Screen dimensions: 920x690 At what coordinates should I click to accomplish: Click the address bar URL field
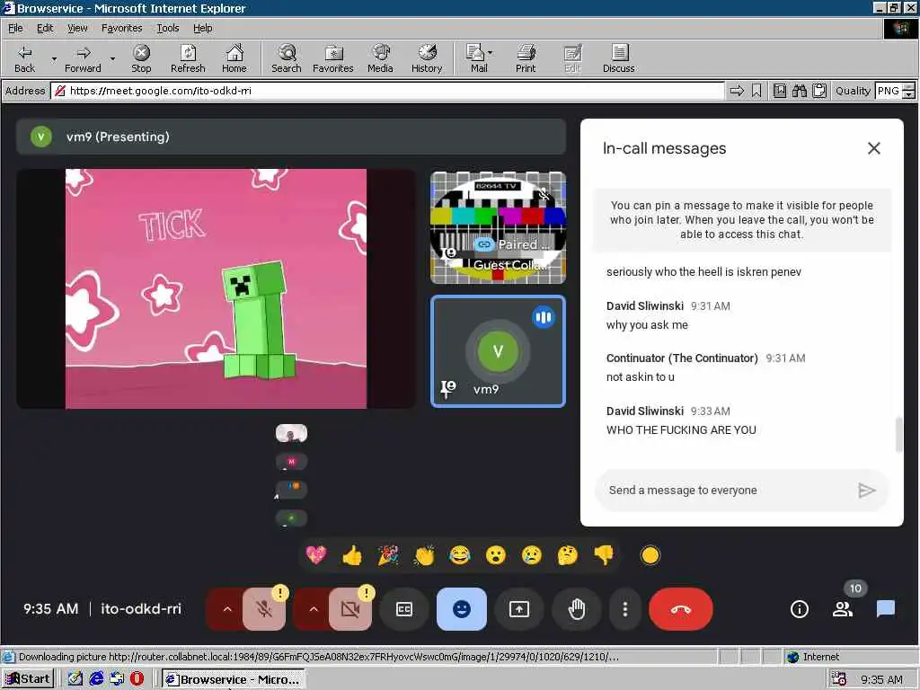388,91
